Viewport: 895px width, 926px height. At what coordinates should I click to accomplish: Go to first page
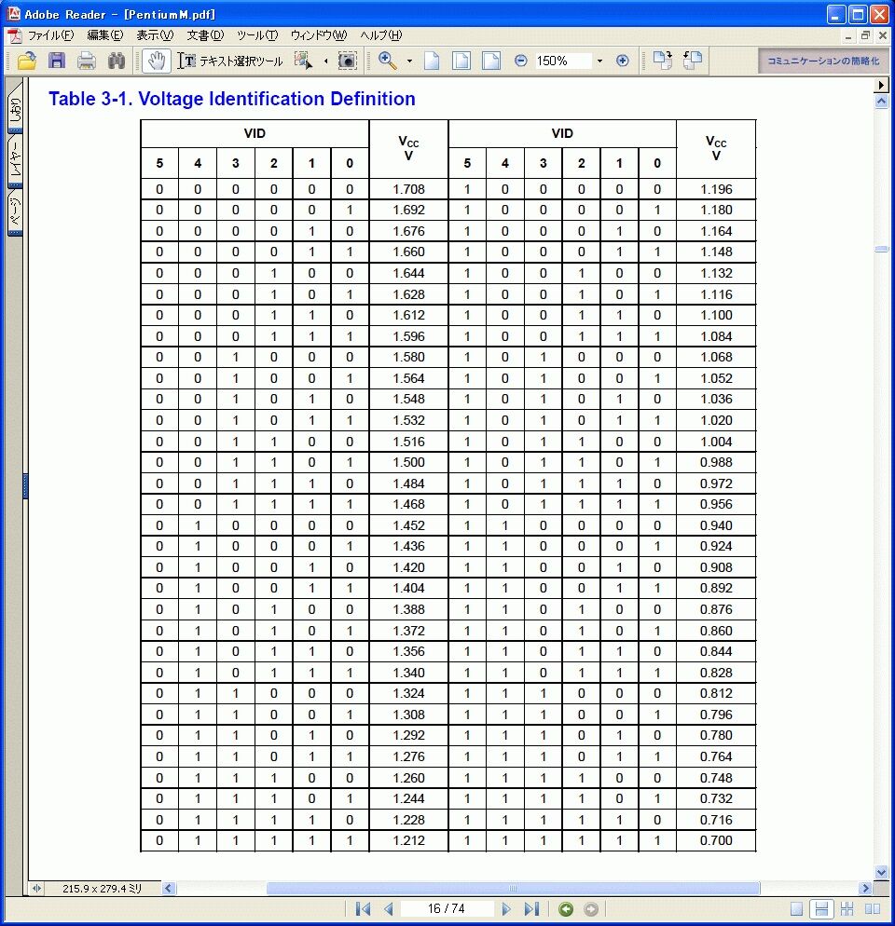tap(363, 909)
